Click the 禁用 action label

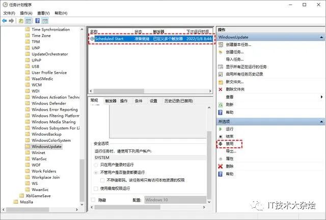click(x=230, y=144)
